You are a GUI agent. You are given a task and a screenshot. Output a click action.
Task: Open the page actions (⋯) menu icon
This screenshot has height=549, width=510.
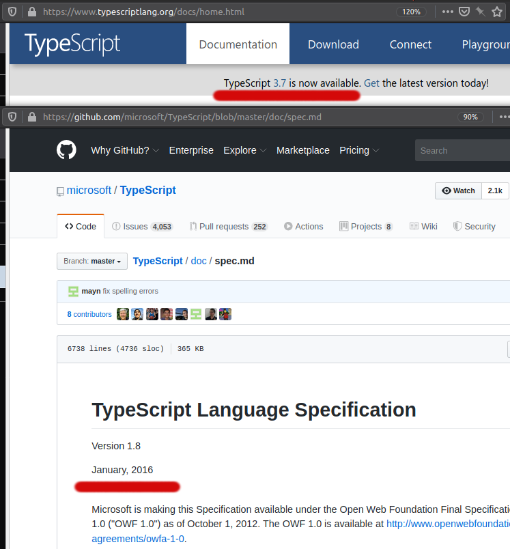coord(449,11)
